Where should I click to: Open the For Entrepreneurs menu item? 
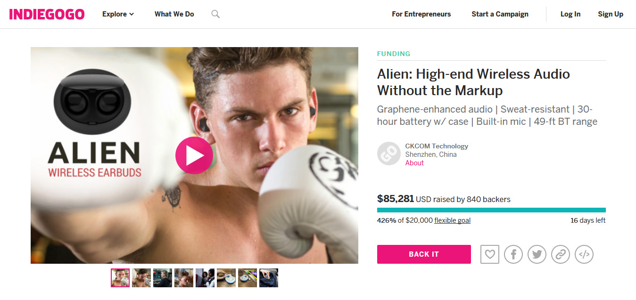tap(421, 14)
